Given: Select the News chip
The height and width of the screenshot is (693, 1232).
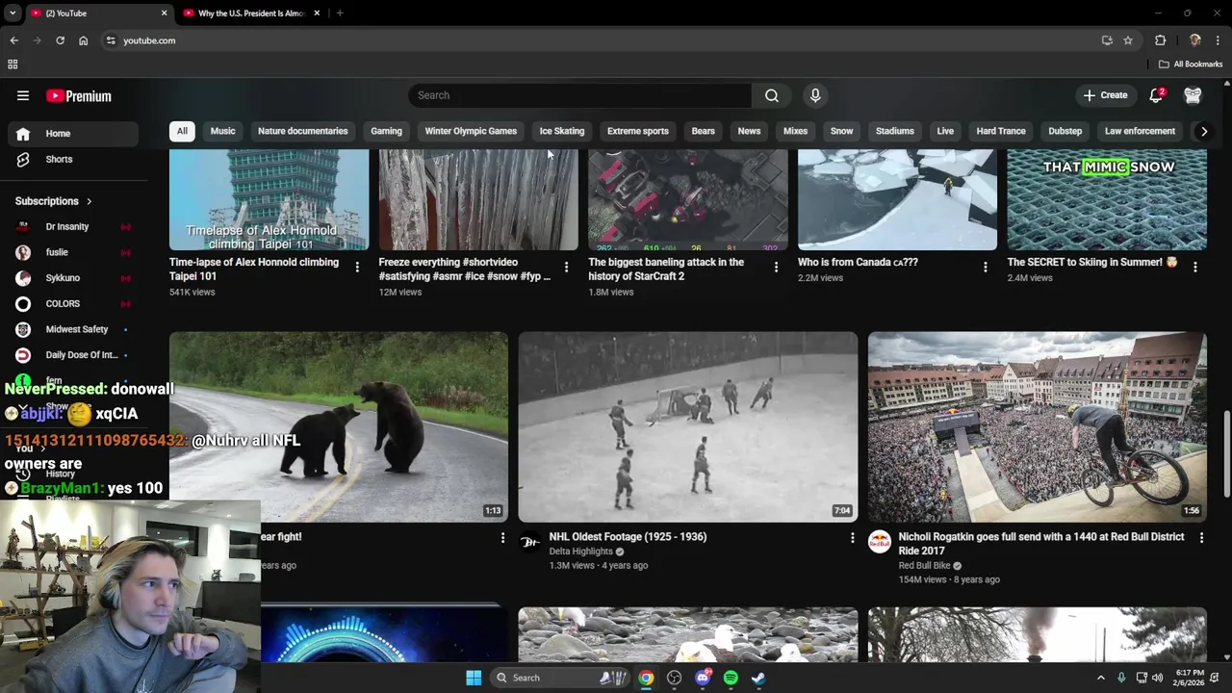Looking at the screenshot, I should point(749,131).
